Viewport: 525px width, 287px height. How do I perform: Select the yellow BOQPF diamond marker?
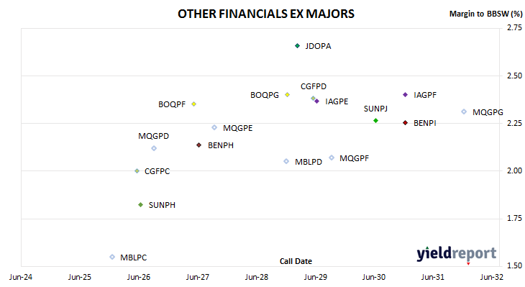pos(193,104)
